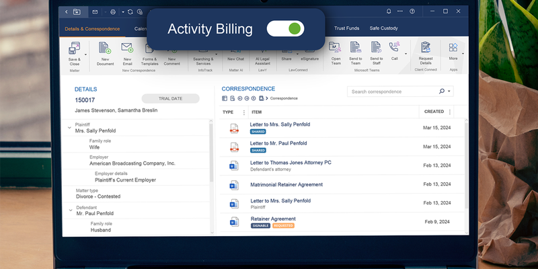Open the CREATED column options menu
Viewport: 538px width, 269px height.
pos(449,112)
